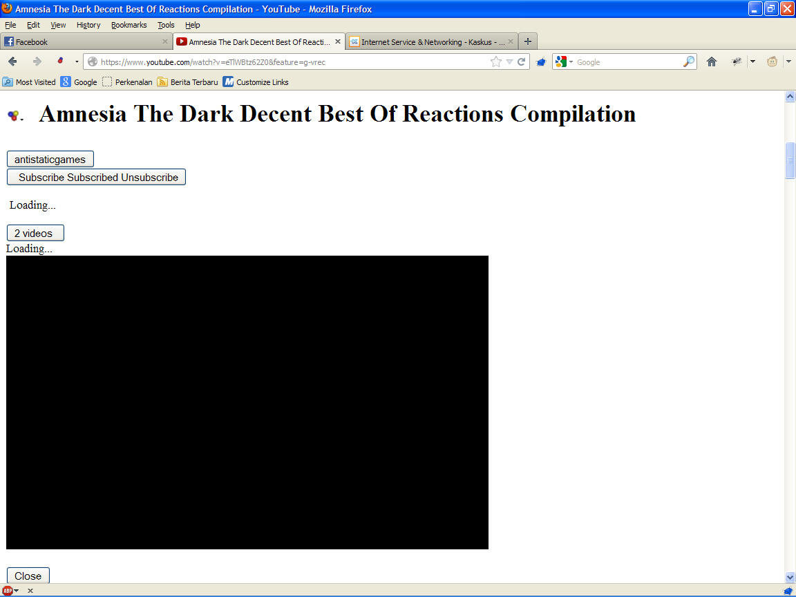The image size is (796, 597).
Task: Click the Google search input field
Action: (x=628, y=62)
